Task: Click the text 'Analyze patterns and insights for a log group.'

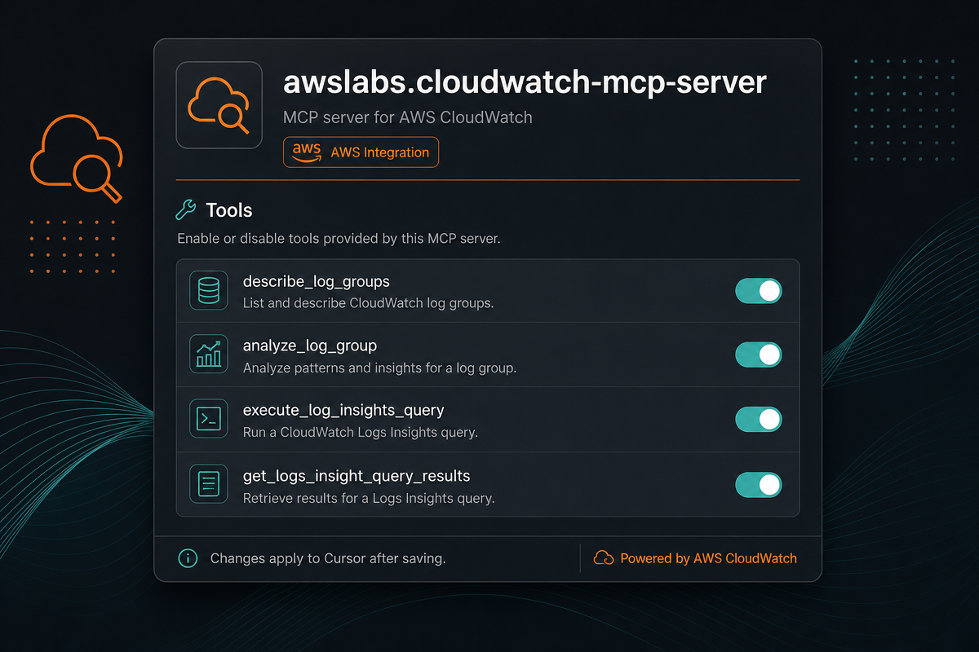Action: pyautogui.click(x=380, y=368)
